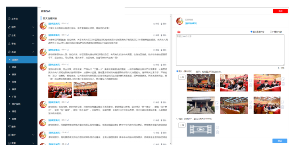Open the 活动 submenu item

point(22,67)
